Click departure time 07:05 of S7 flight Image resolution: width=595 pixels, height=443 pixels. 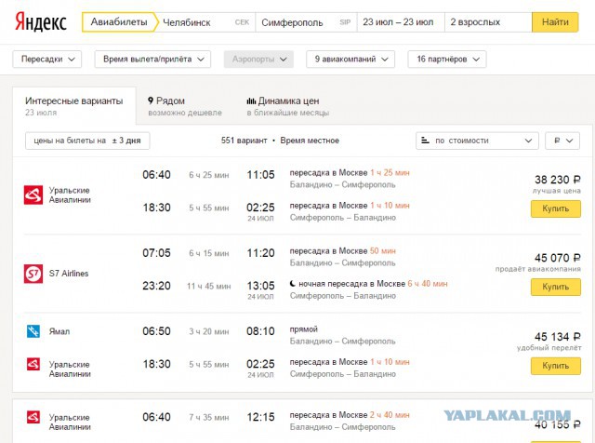[156, 253]
